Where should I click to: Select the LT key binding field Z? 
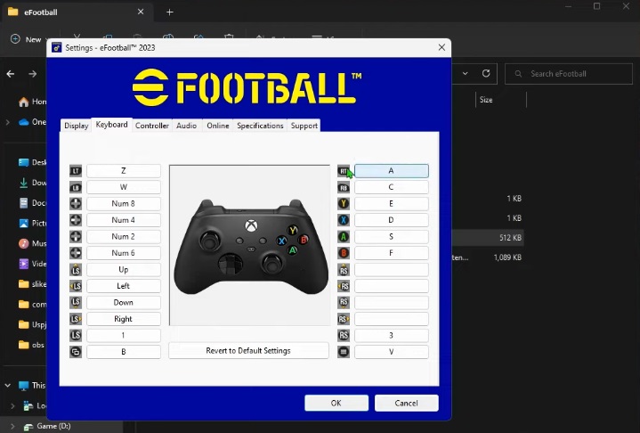point(124,171)
